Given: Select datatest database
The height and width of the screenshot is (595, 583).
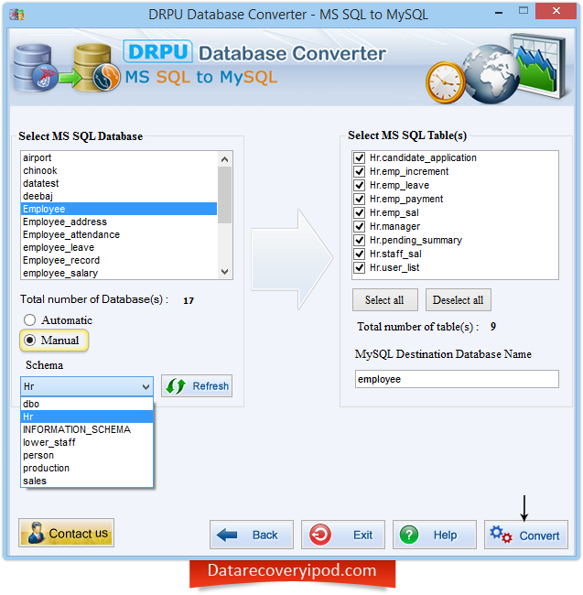Looking at the screenshot, I should (119, 184).
